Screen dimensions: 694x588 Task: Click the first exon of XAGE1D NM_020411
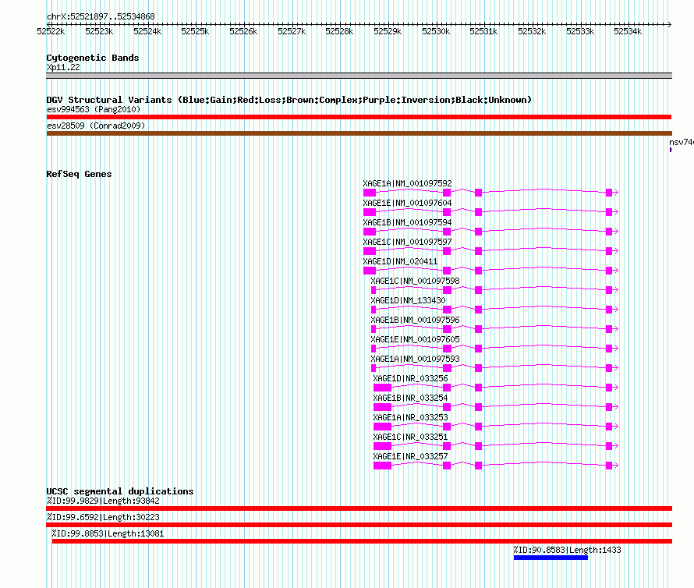tap(370, 271)
